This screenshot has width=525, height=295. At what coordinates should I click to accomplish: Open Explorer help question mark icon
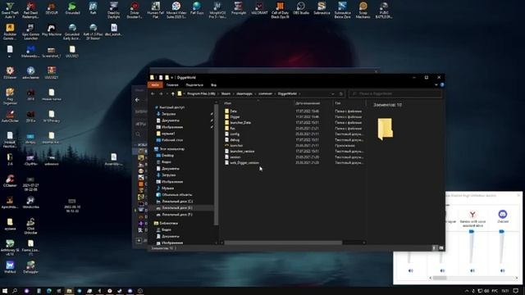[441, 85]
